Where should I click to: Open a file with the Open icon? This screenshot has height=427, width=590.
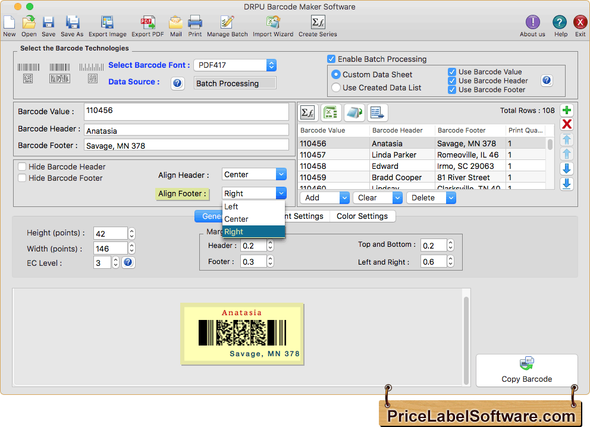coord(29,23)
